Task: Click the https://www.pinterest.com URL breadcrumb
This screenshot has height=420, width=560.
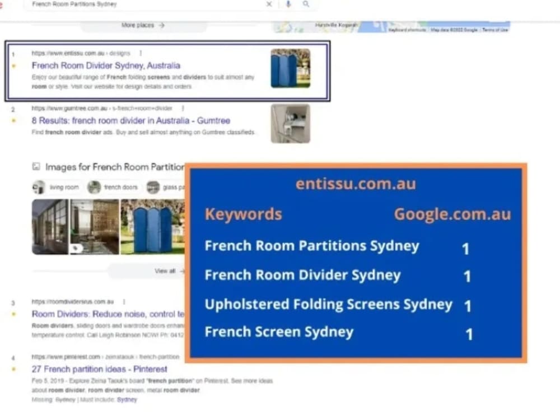Action: [105, 357]
